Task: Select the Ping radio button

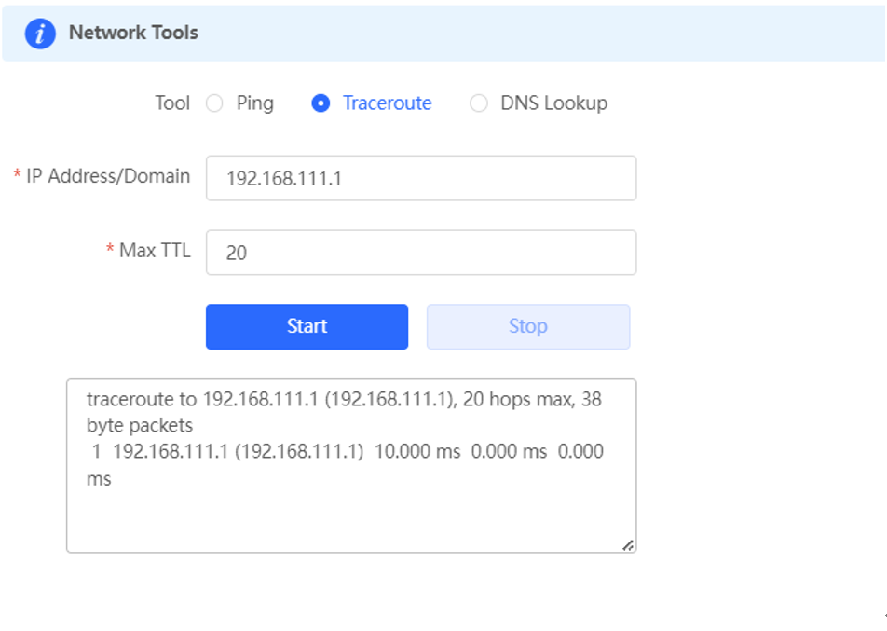Action: 214,103
